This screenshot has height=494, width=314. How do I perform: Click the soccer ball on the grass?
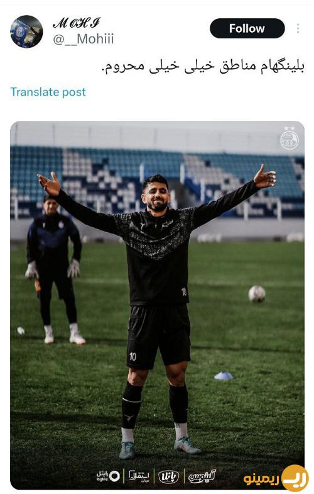257,294
